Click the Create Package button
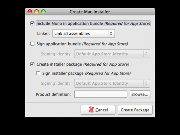This screenshot has width=180, height=135. pyautogui.click(x=135, y=110)
